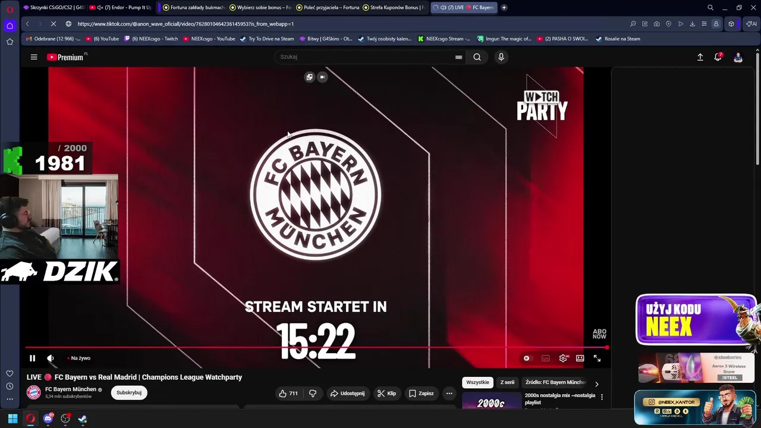The height and width of the screenshot is (428, 761).
Task: Click the Udostępnij share button
Action: click(x=347, y=394)
